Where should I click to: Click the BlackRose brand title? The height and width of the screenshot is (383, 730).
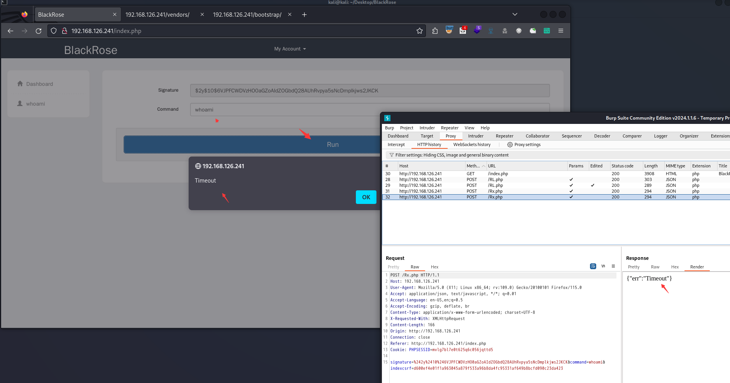[x=91, y=50]
